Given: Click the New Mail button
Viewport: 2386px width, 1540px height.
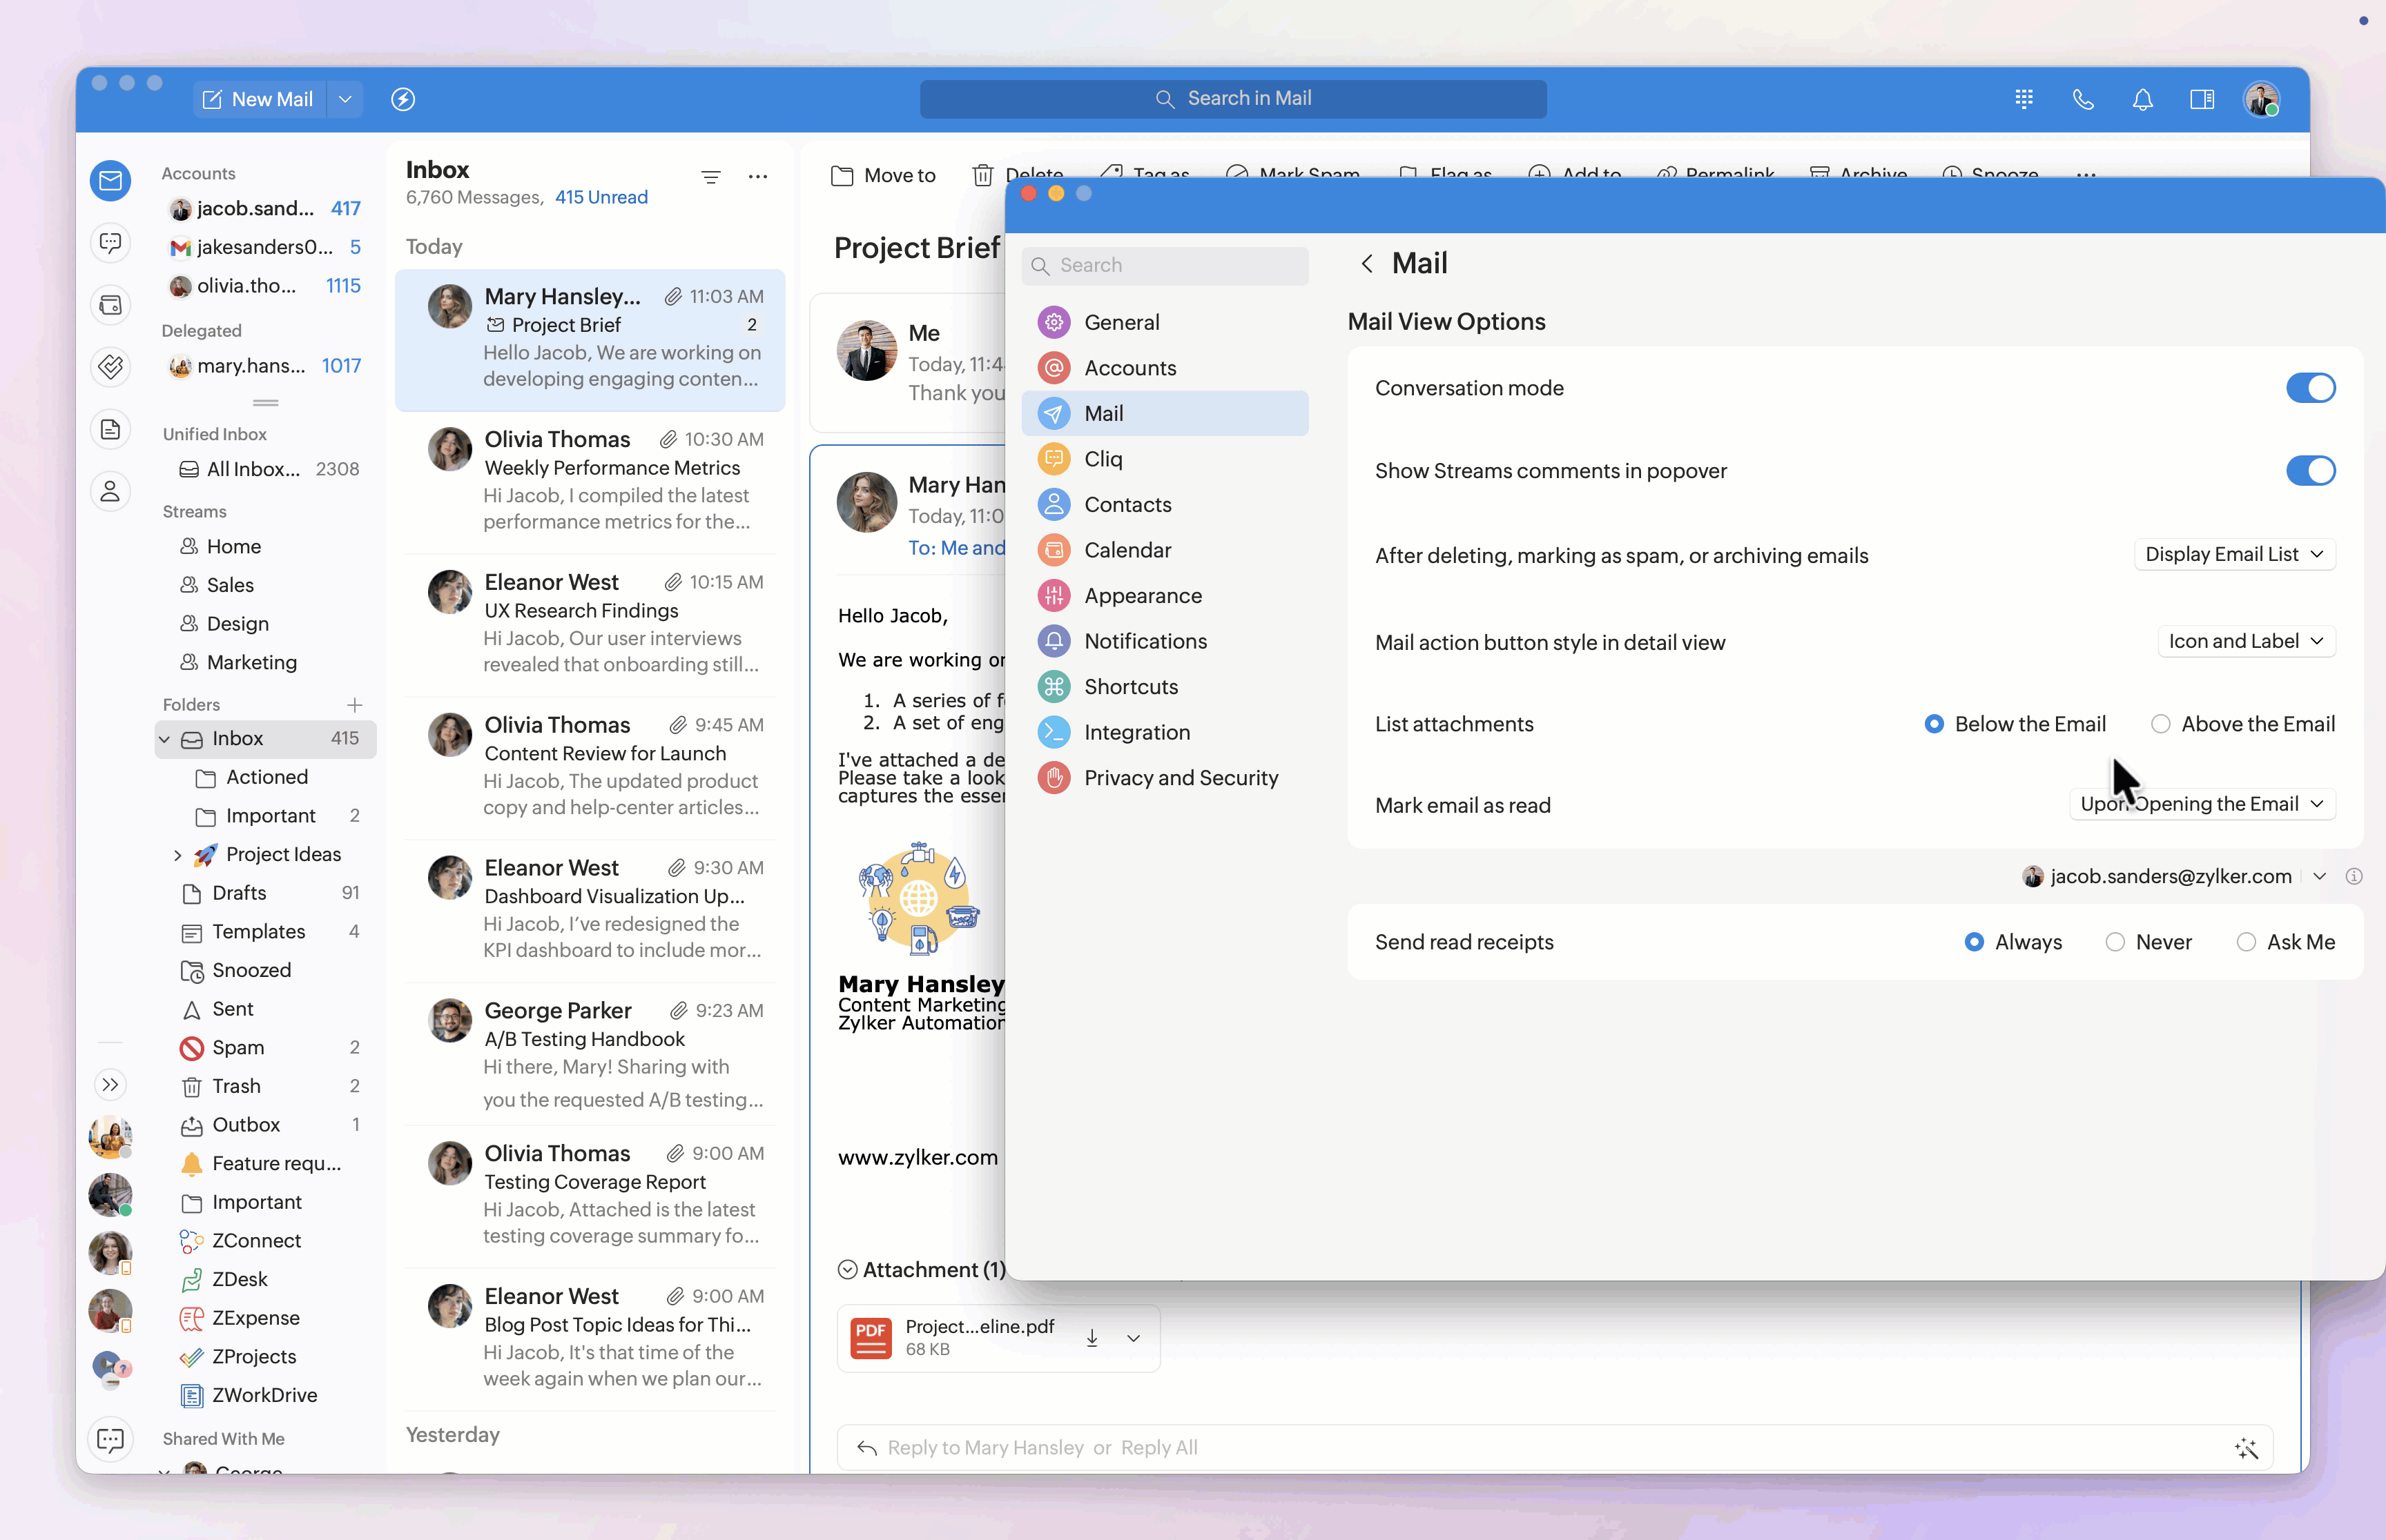Looking at the screenshot, I should tap(259, 99).
